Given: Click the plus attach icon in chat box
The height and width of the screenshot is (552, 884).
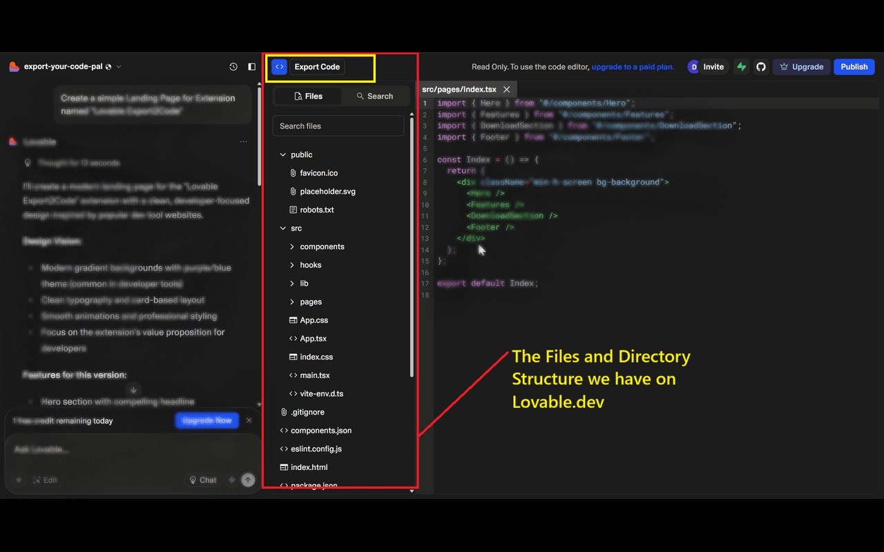Looking at the screenshot, I should 19,480.
